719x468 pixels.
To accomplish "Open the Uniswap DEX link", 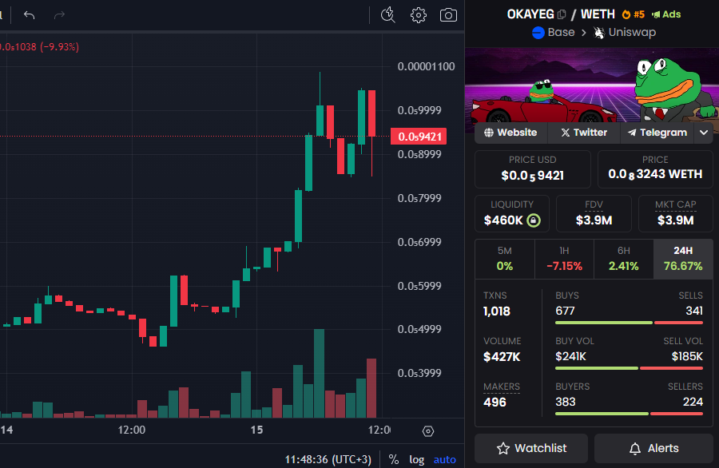I will coord(625,33).
